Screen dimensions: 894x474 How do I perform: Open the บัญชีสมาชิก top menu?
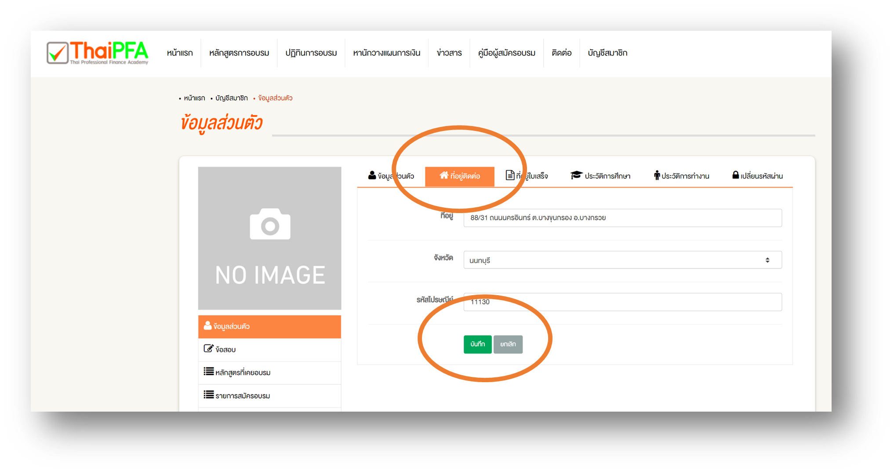click(607, 53)
